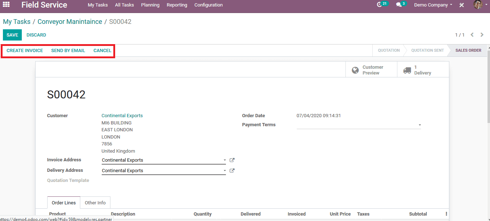Select the SALES ORDER status stage
490x221 pixels.
point(468,50)
